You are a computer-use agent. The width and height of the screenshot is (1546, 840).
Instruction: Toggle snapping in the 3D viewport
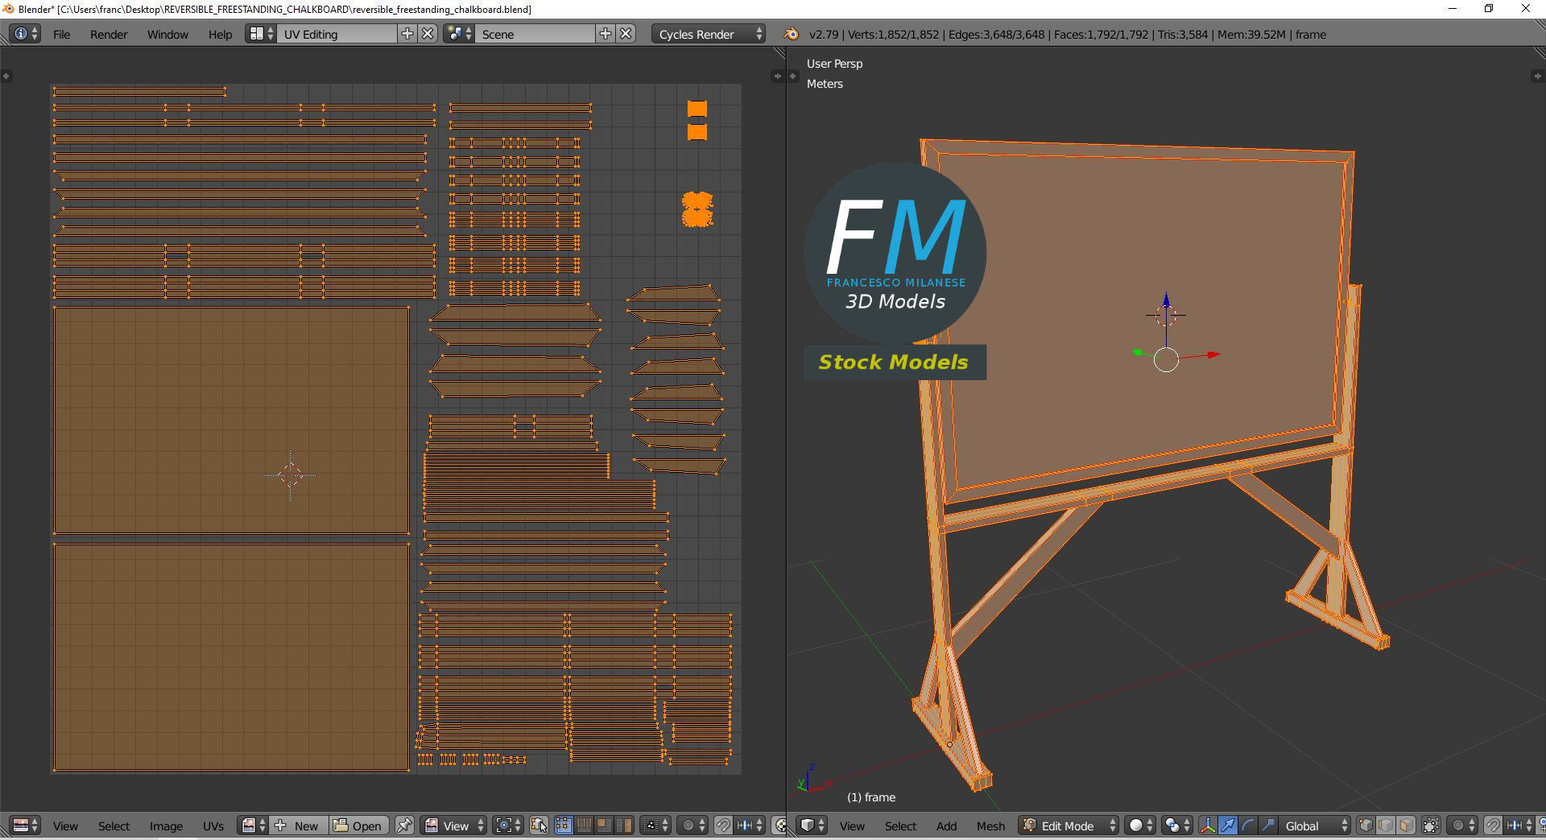[x=1494, y=826]
